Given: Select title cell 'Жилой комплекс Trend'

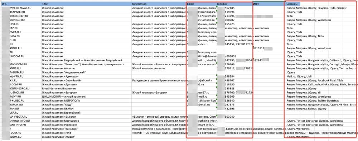Looking at the screenshot, I should 57,133.
